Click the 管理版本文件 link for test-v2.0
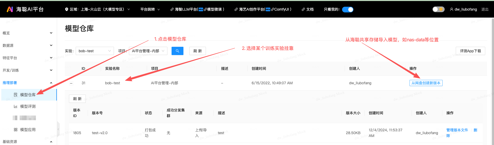The height and width of the screenshot is (145, 494). click(x=457, y=130)
